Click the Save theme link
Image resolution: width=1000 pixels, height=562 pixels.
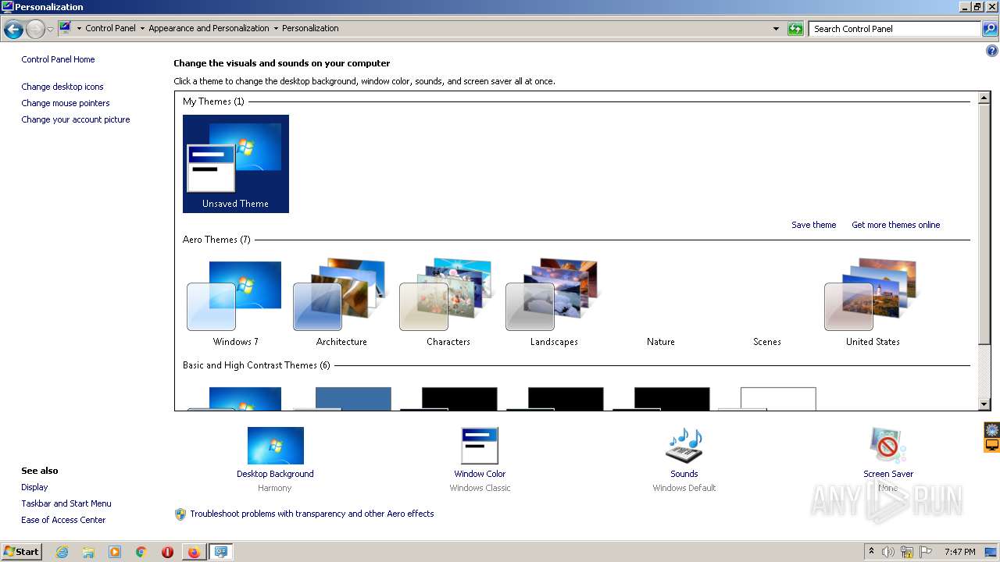[x=813, y=225]
